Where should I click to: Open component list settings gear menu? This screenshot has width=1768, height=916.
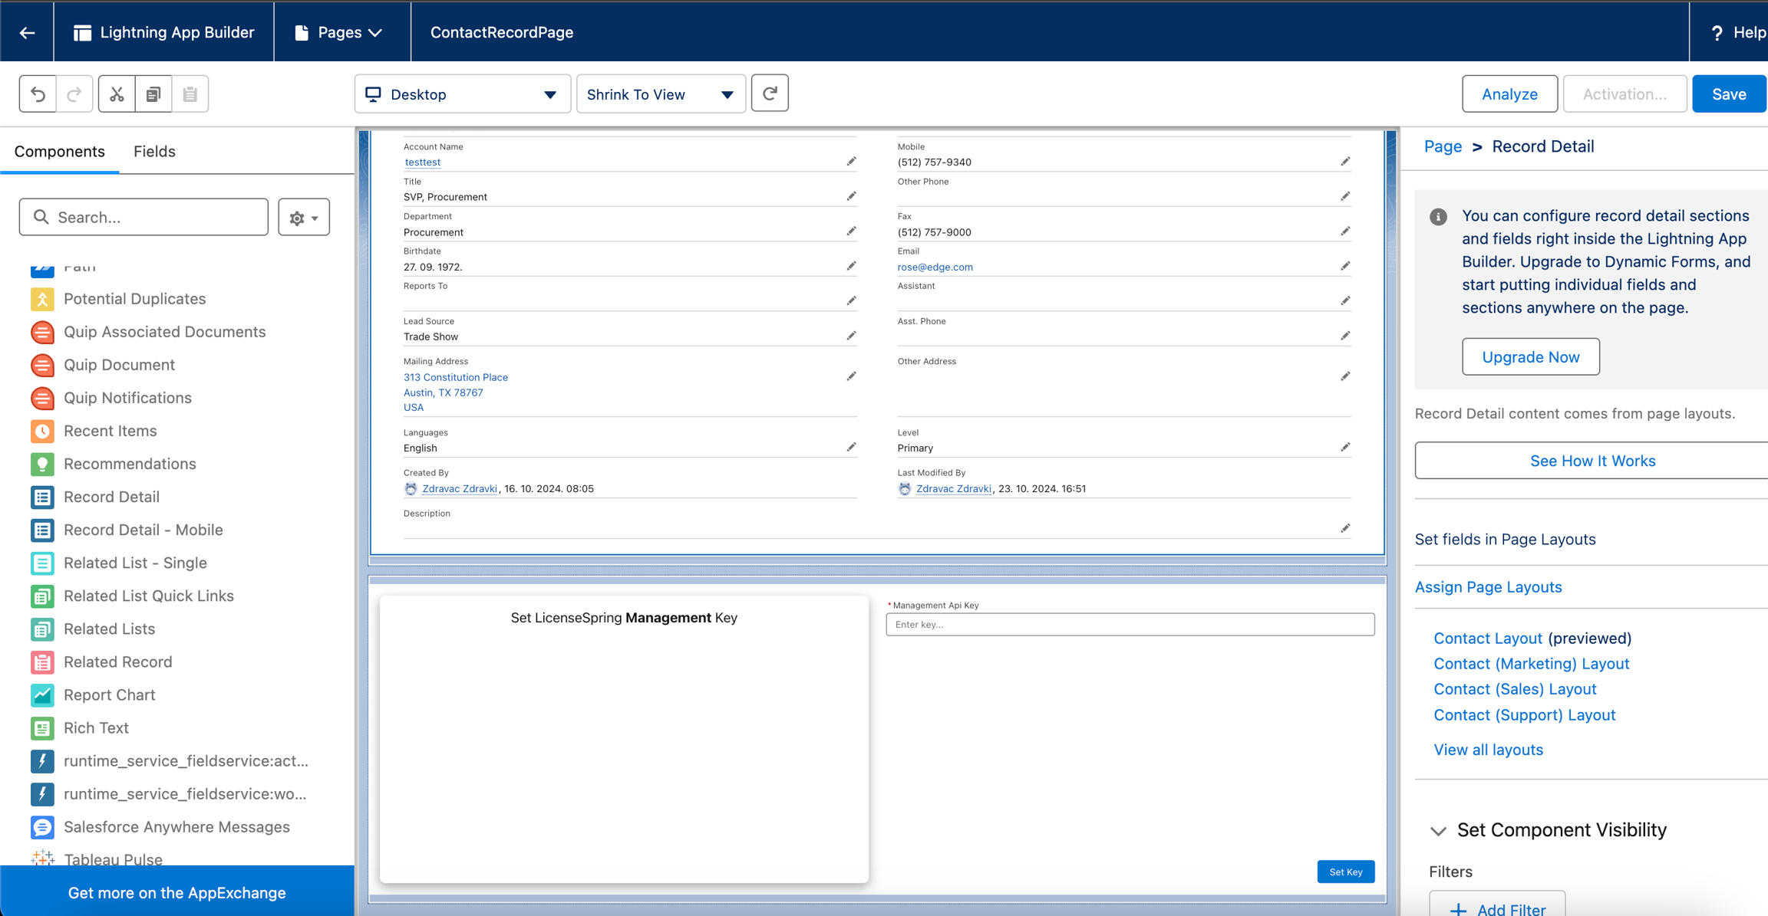(304, 218)
